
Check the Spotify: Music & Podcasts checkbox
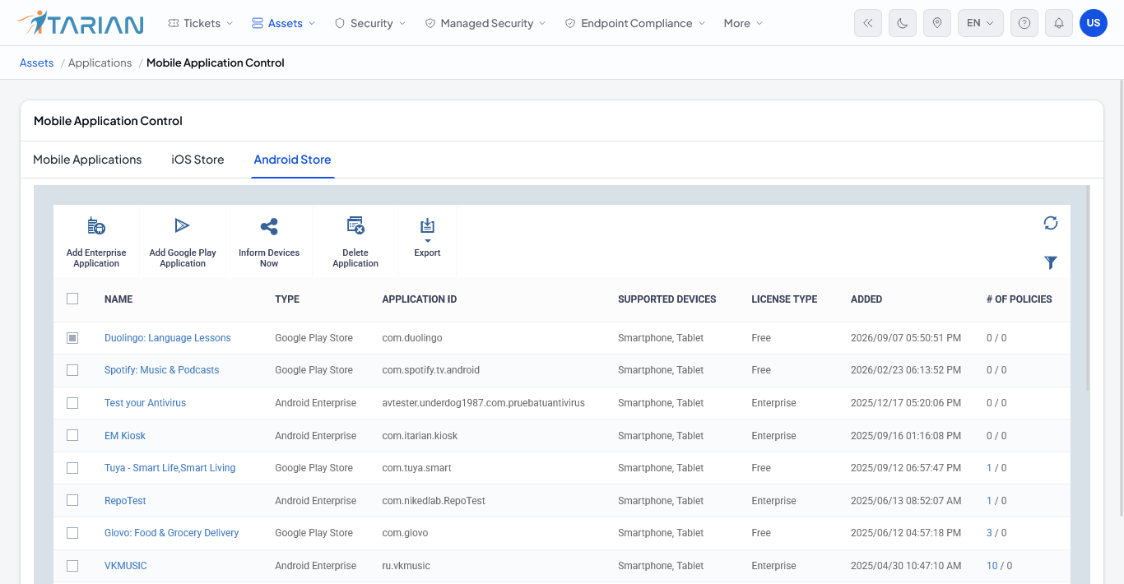coord(72,370)
